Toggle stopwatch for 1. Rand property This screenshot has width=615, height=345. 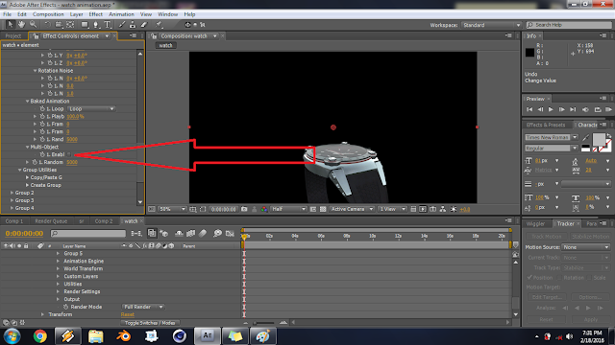[42, 139]
